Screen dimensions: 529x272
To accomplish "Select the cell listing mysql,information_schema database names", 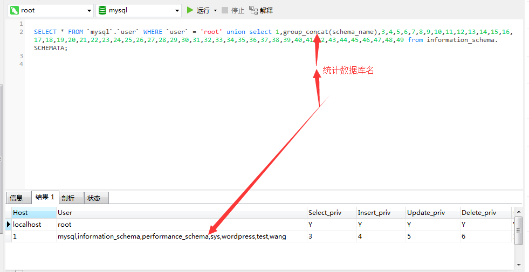I will click(x=171, y=236).
